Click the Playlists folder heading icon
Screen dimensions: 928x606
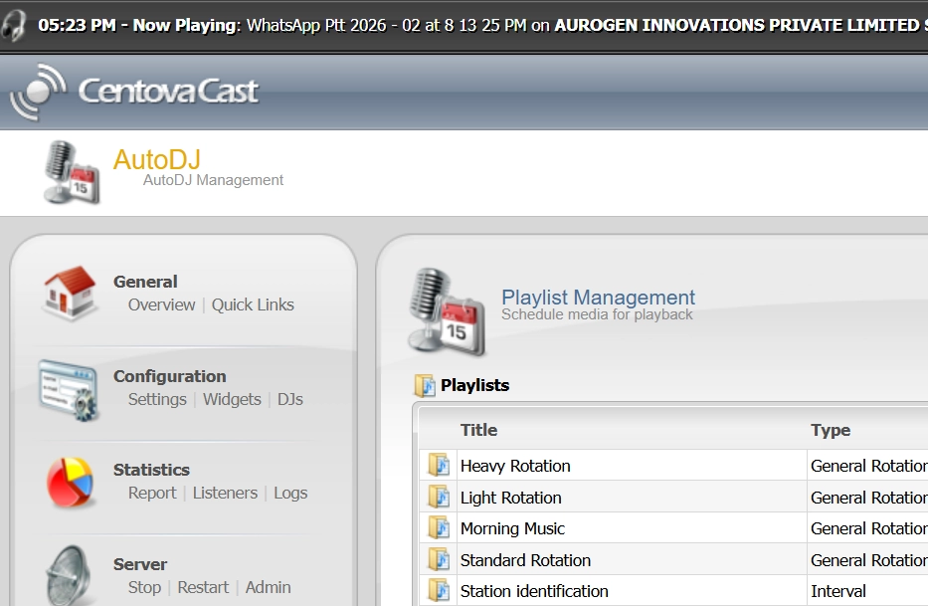coord(425,386)
